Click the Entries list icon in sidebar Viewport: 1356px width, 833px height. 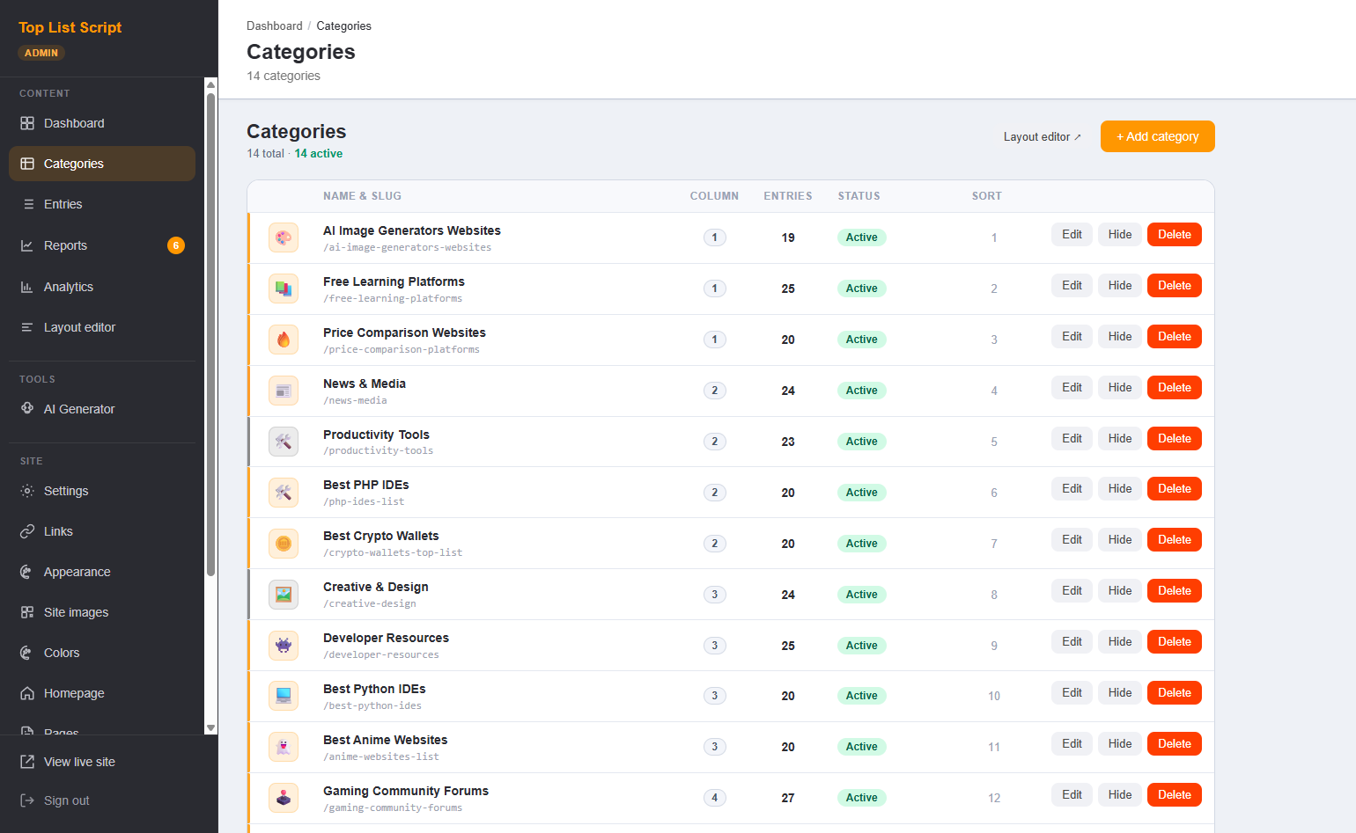27,204
